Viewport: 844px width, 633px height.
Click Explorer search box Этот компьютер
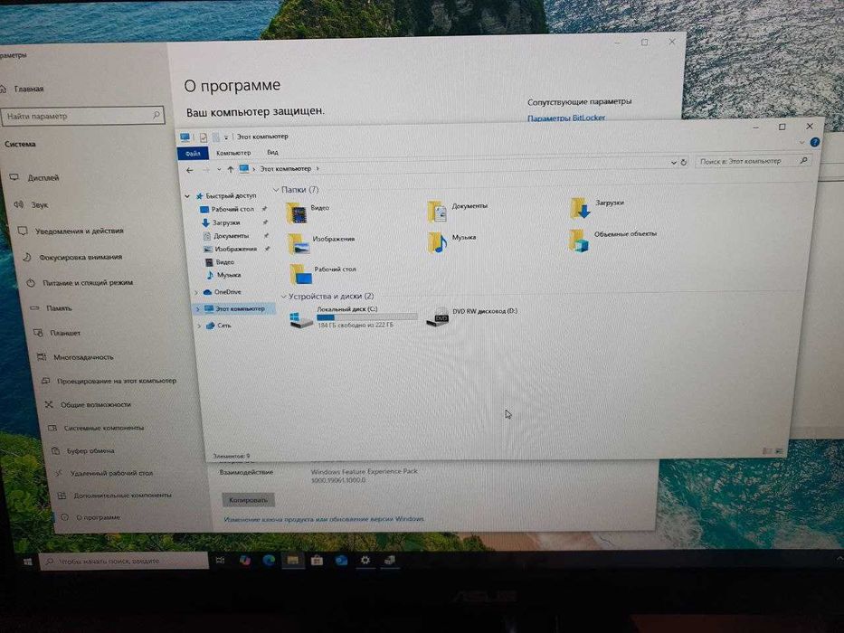click(753, 161)
